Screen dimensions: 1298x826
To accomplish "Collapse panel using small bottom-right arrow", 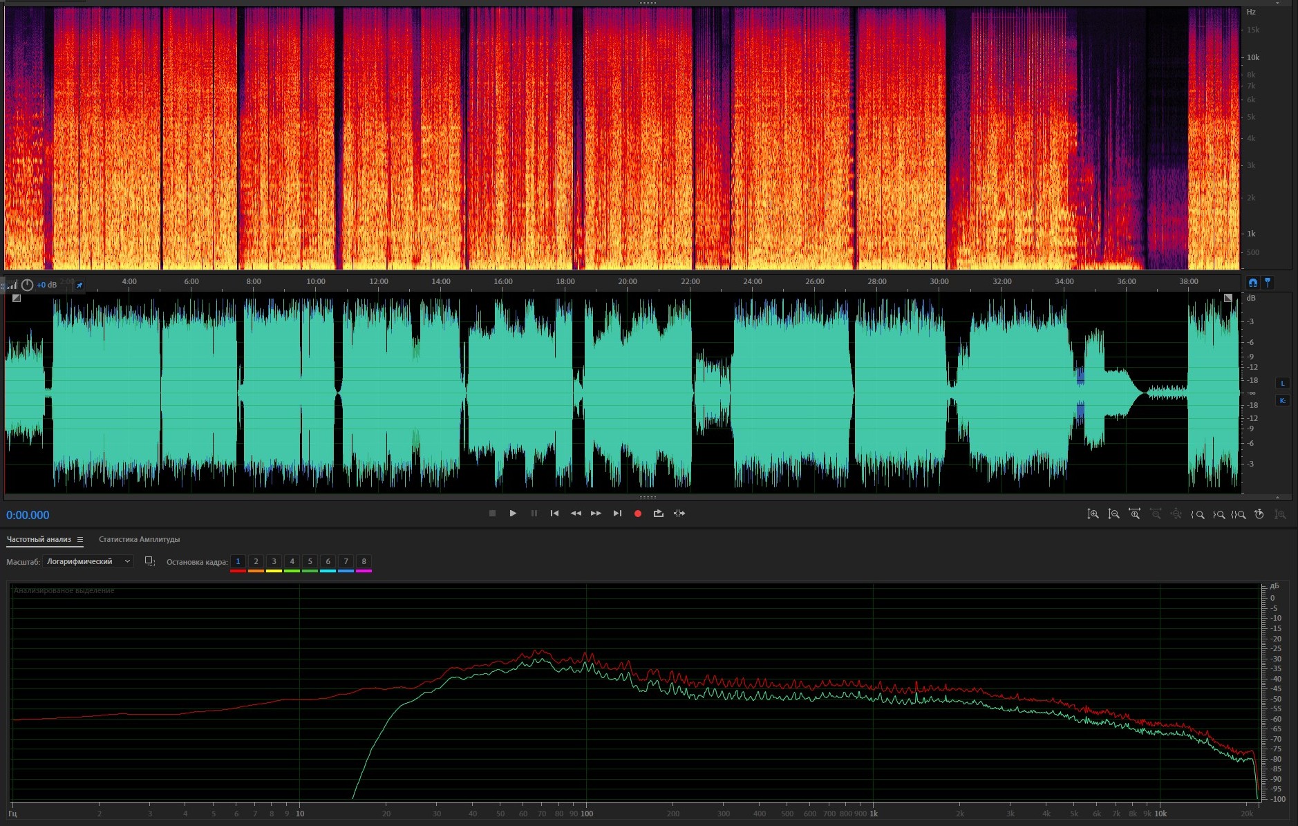I will [x=1277, y=497].
